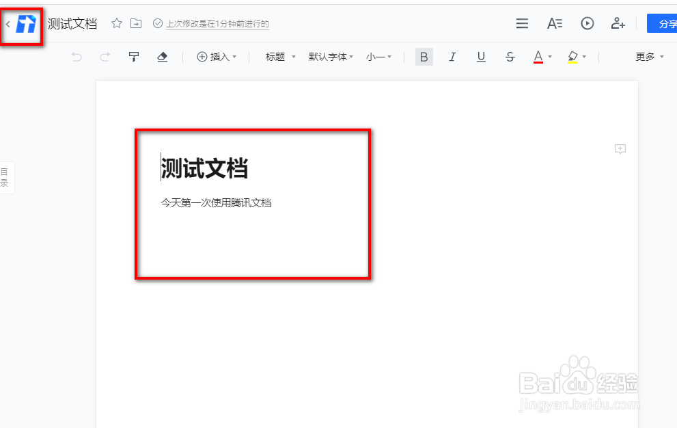Open the 小一 font size dropdown
The image size is (677, 428).
[378, 57]
